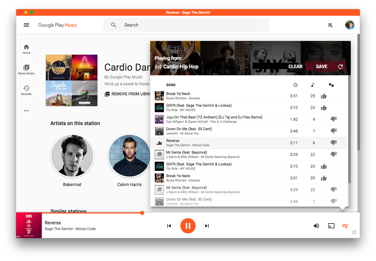Click the back arrow in search bar
Image resolution: width=376 pixels, height=261 pixels.
point(262,25)
